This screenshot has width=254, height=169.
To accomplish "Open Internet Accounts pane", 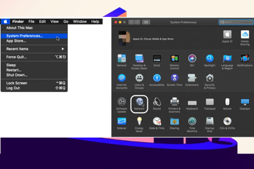I will coord(122,81).
